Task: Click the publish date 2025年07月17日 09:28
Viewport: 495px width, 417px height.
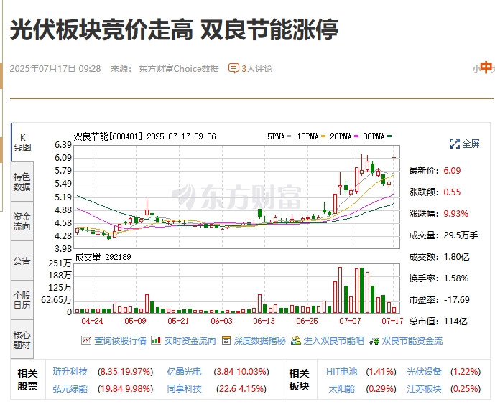Action: pos(55,68)
